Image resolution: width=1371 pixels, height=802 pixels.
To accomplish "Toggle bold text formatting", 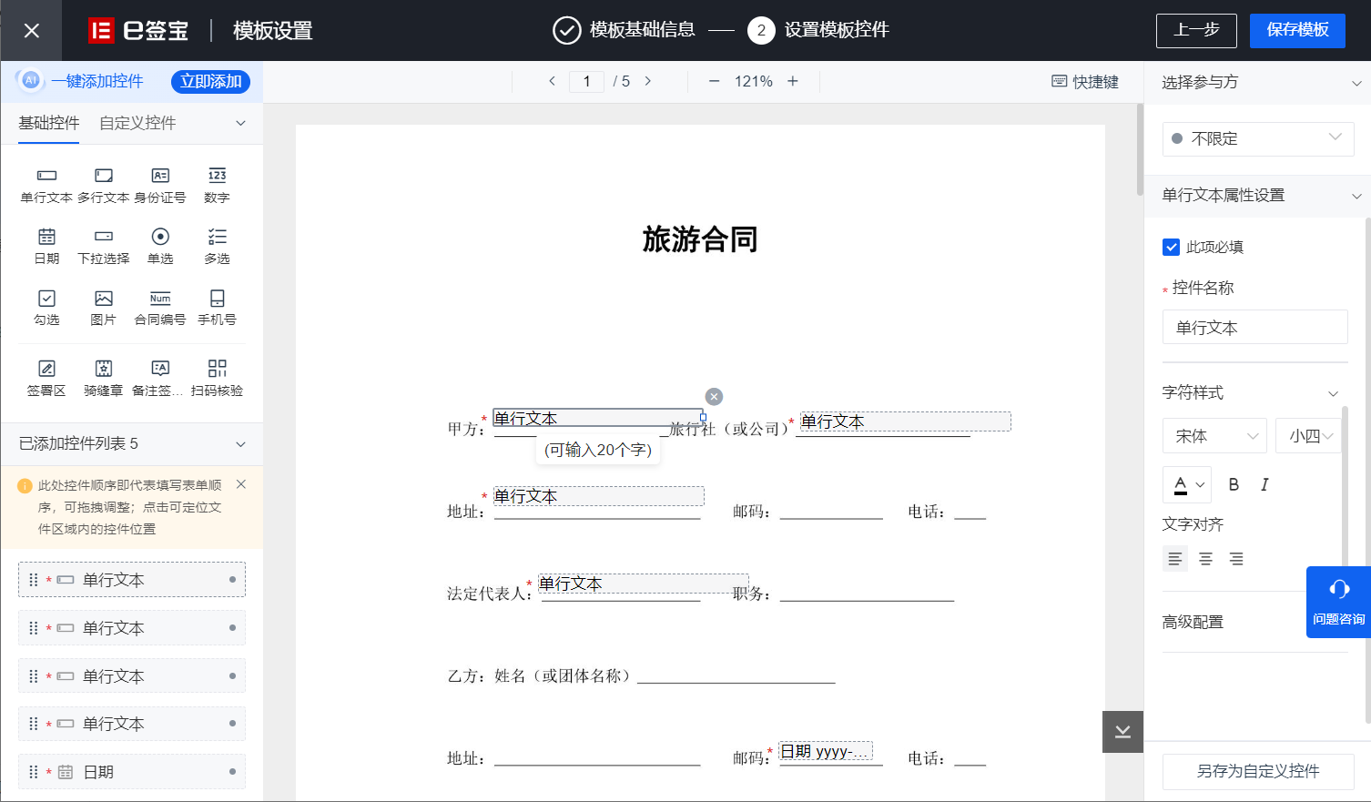I will [x=1234, y=484].
